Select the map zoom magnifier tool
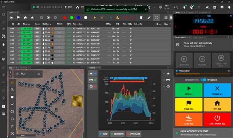The width and height of the screenshot is (233, 138). 12,90
